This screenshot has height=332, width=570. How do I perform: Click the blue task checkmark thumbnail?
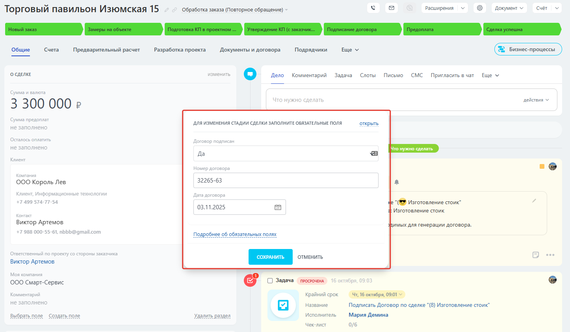pyautogui.click(x=283, y=305)
